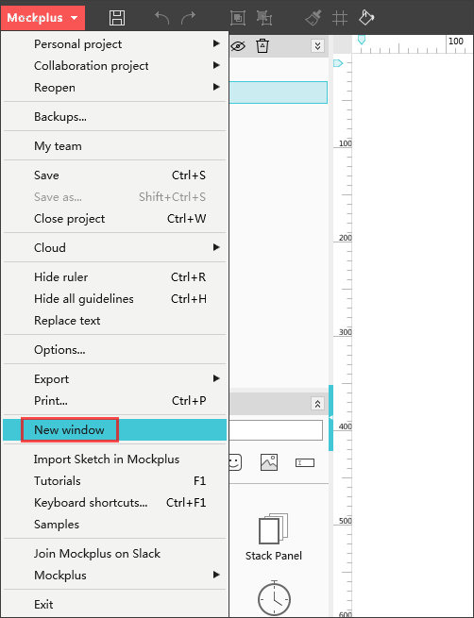Viewport: 474px width, 618px height.
Task: Choose Save from the menu
Action: tap(114, 175)
